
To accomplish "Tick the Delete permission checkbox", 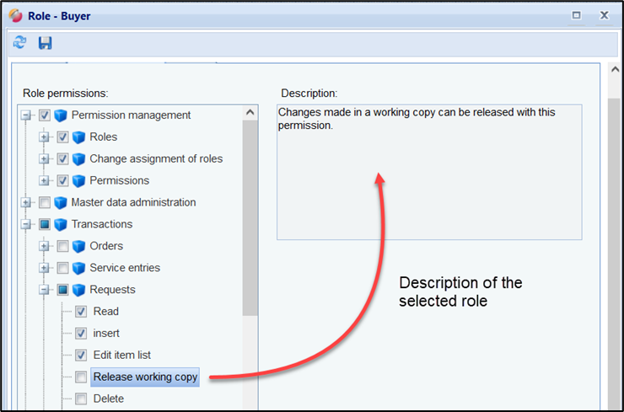I will [x=81, y=399].
